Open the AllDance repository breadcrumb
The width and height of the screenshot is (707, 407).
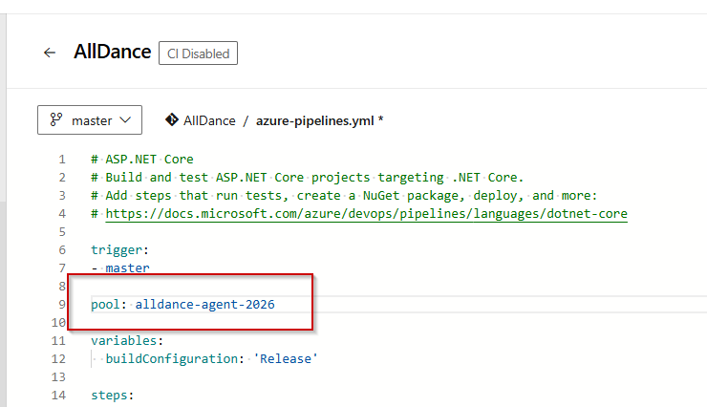point(209,121)
